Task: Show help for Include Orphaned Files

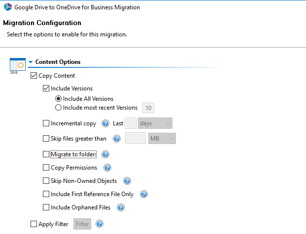Action: point(120,207)
